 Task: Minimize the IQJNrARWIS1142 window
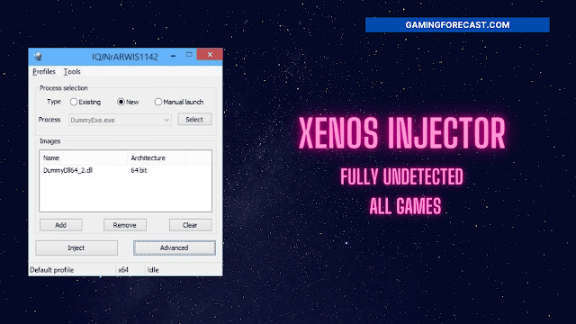click(174, 55)
